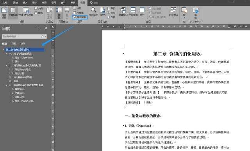Close the navigation pane
The width and height of the screenshot is (250, 151).
46,28
